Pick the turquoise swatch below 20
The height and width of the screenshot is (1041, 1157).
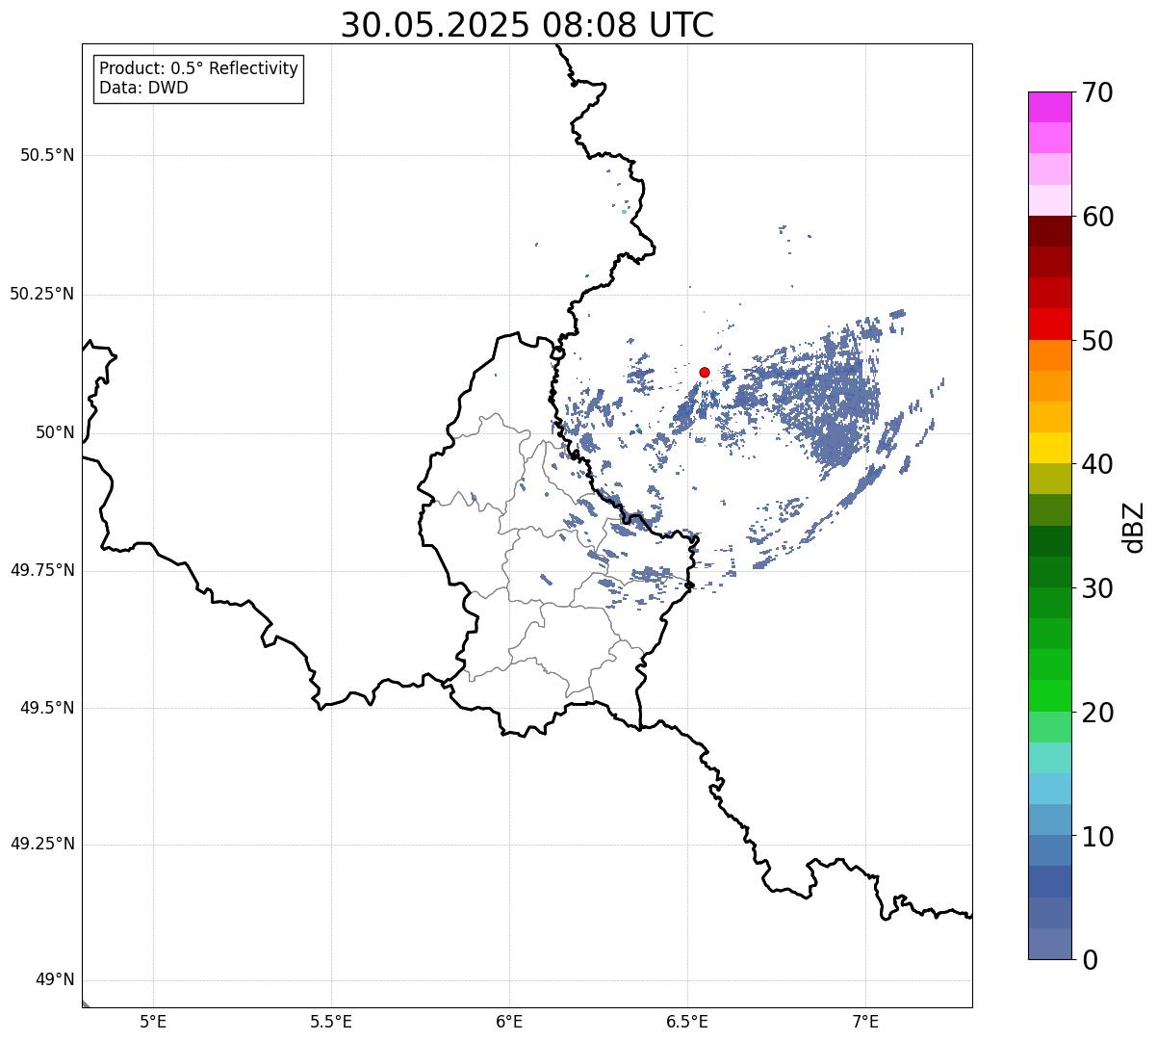pyautogui.click(x=1049, y=758)
